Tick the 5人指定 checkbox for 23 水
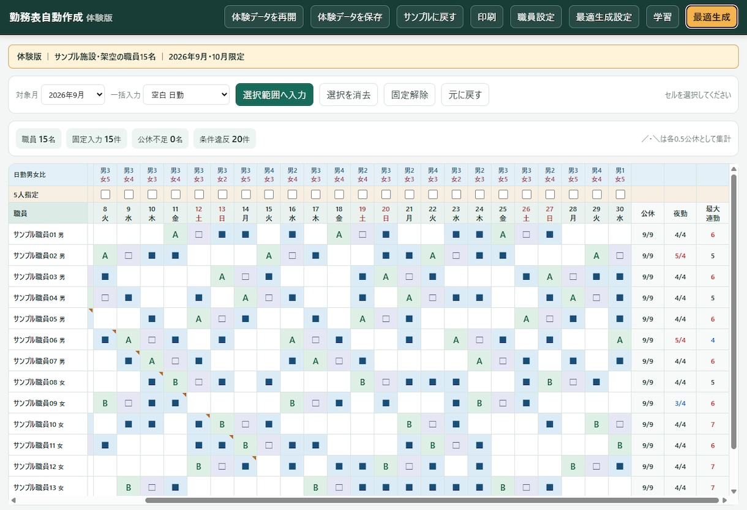Screen dimensions: 747x510 coord(456,194)
